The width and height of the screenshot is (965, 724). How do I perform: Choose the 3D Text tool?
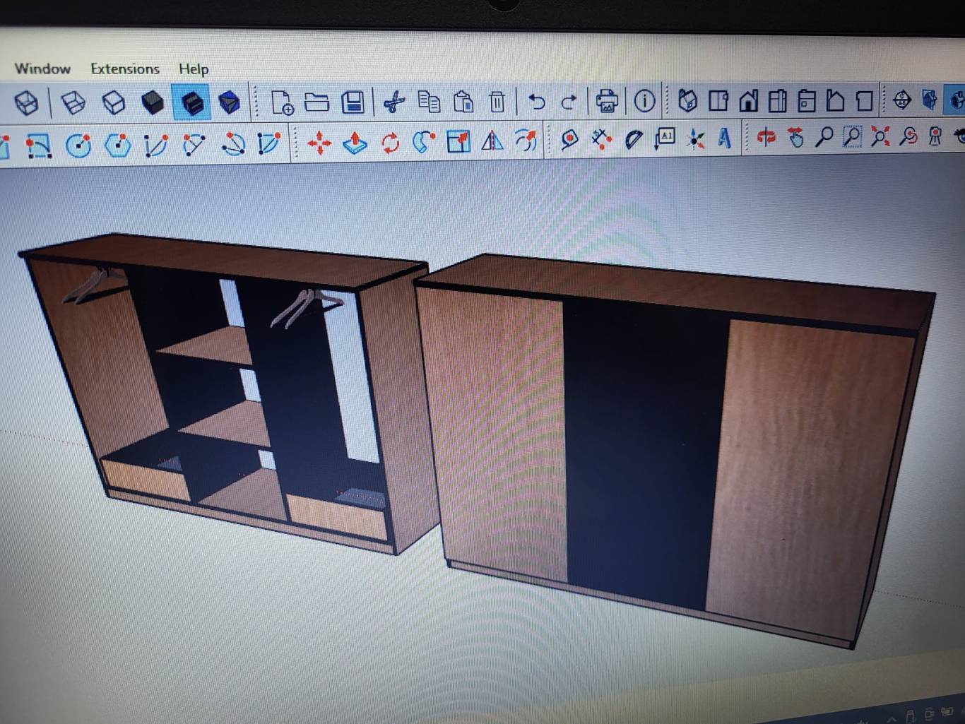tap(724, 138)
